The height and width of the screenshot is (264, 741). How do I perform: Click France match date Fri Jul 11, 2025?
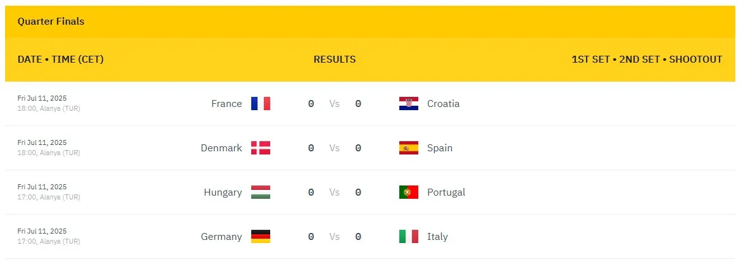pyautogui.click(x=42, y=99)
